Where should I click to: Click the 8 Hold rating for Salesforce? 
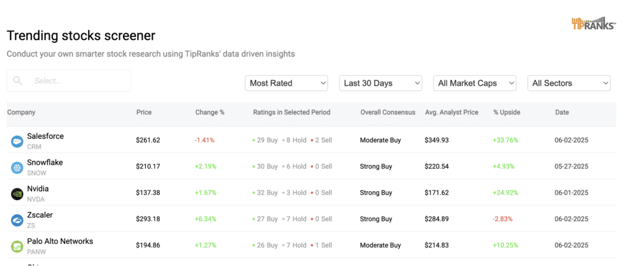tap(294, 141)
